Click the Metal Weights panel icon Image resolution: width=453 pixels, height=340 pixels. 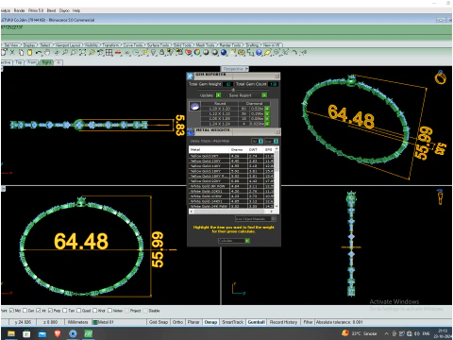[x=191, y=131]
